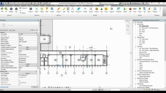The width and height of the screenshot is (166, 93).
Task: Collapse the Floor Plans tree node
Action: tap(135, 24)
